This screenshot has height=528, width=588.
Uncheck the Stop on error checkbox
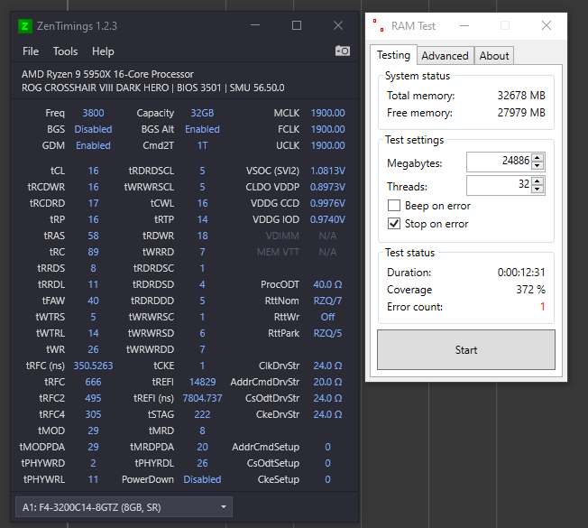click(x=394, y=224)
